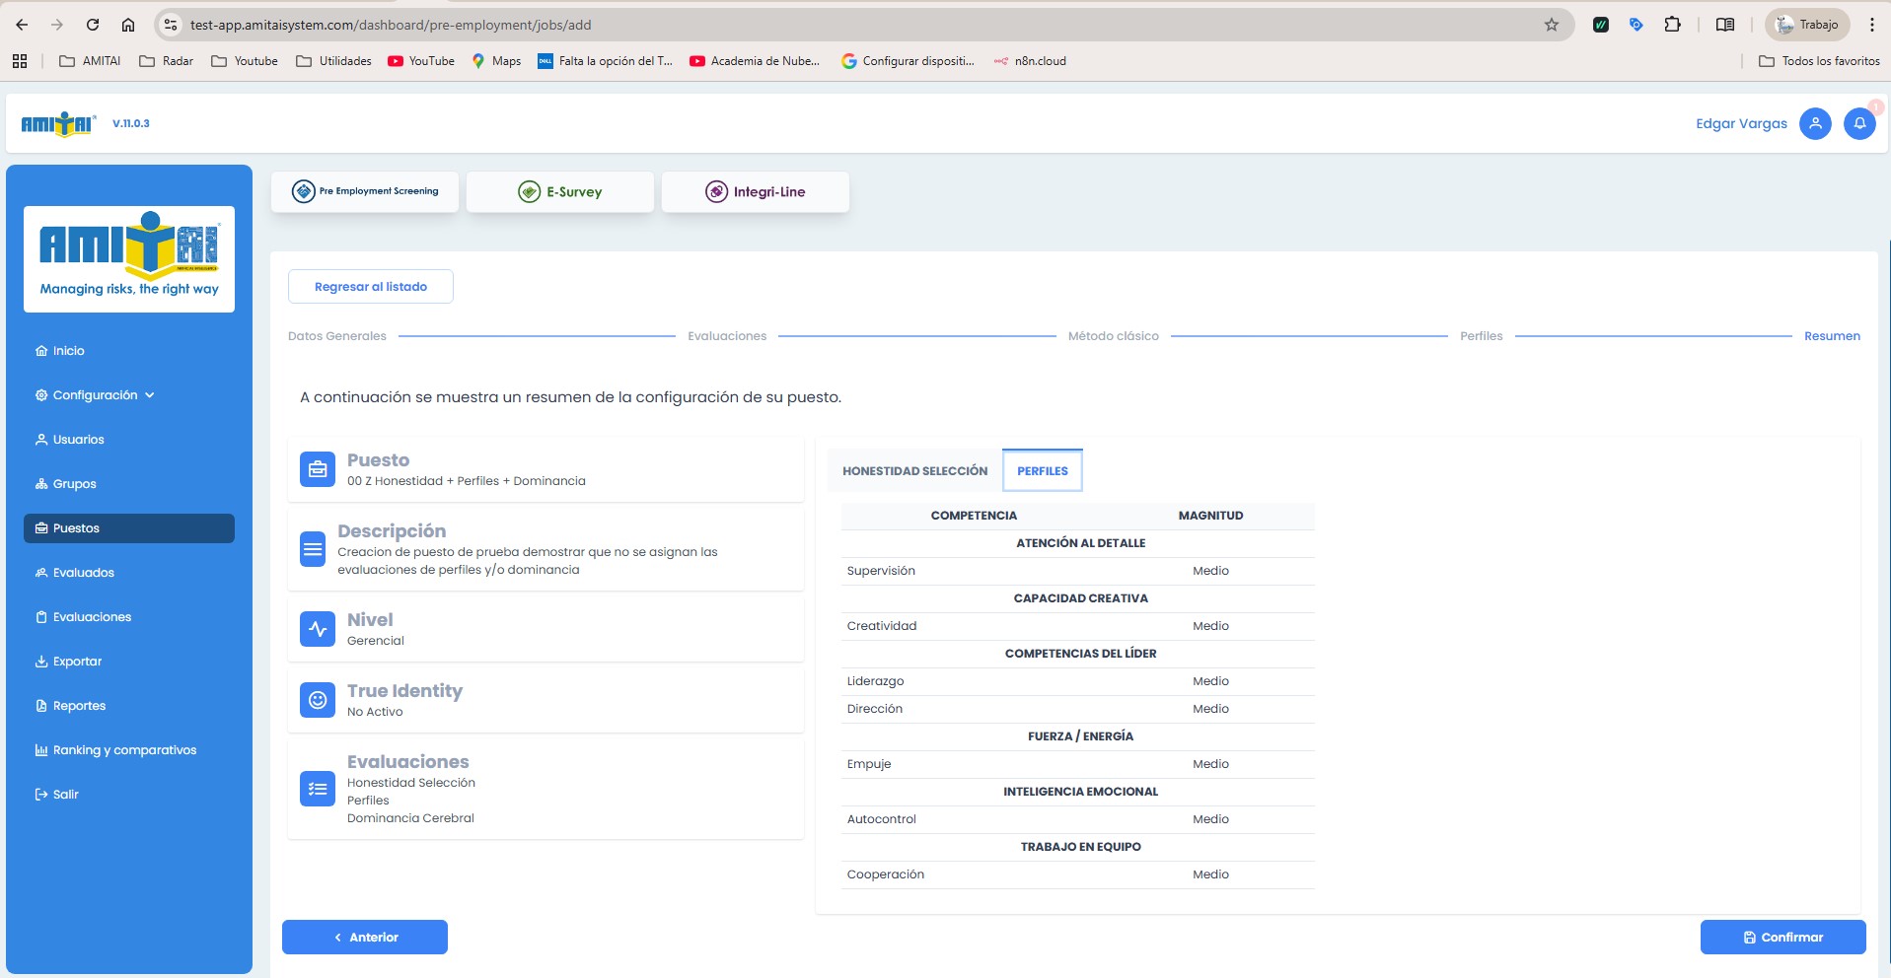This screenshot has height=978, width=1891.
Task: Expand the Configuración sidebar menu
Action: 96,395
